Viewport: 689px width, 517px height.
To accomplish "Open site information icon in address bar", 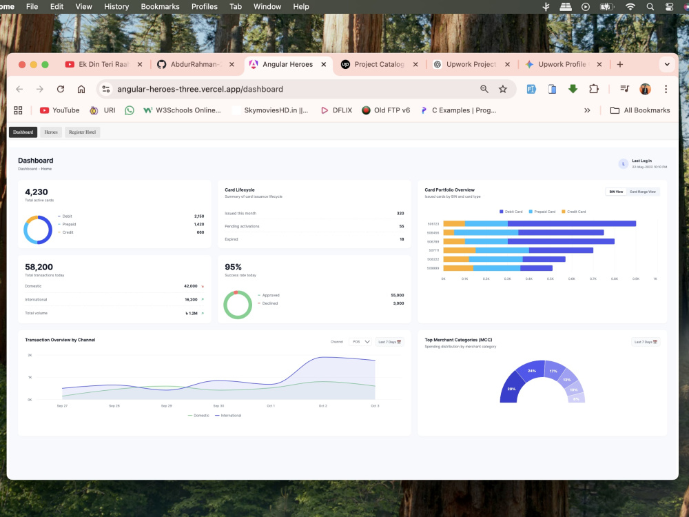I will click(106, 89).
